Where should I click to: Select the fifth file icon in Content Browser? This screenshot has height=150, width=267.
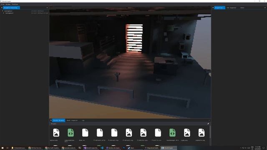coord(114,132)
